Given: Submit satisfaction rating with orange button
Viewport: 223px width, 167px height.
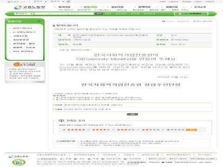Looking at the screenshot, I should (x=191, y=130).
